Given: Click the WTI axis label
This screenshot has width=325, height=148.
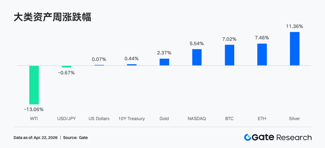Looking at the screenshot, I should tap(34, 119).
